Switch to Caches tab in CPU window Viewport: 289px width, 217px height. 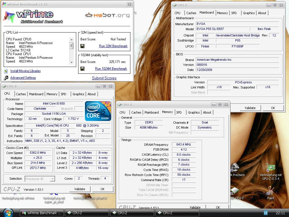pos(21,94)
